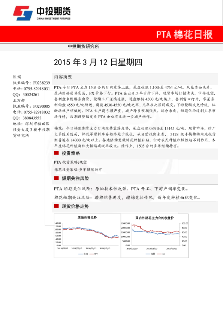The height and width of the screenshot is (316, 223).
Task: Select the 中投期货研究所 subtitle text
Action: (x=83, y=47)
